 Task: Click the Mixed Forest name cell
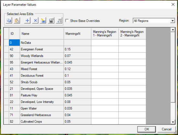[x=42, y=69]
